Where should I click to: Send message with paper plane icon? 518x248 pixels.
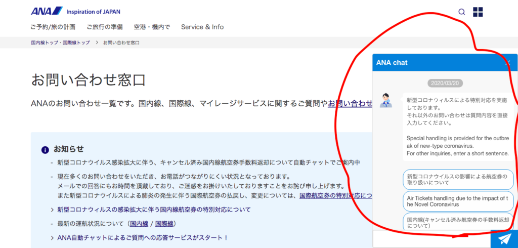(504, 239)
